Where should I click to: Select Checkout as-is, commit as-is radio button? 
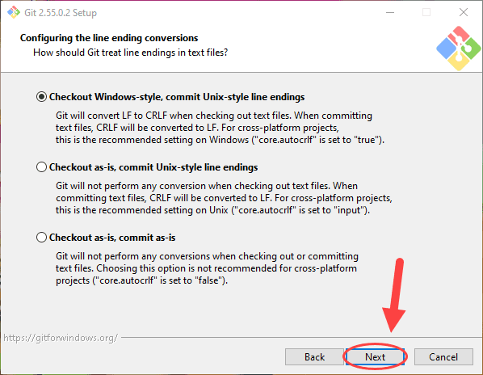click(41, 238)
